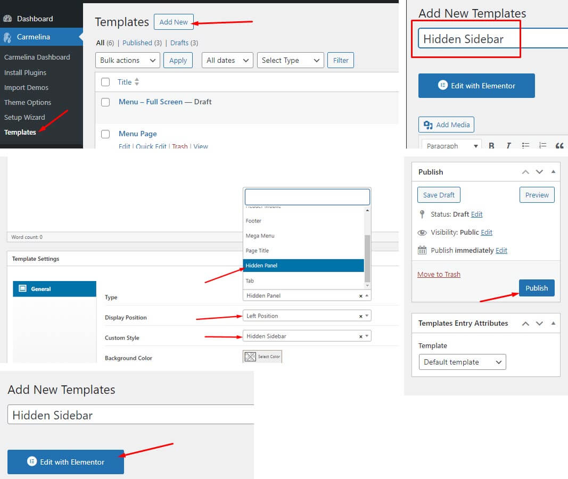Open Import Demos menu item
Image resolution: width=568 pixels, height=479 pixels.
26,88
